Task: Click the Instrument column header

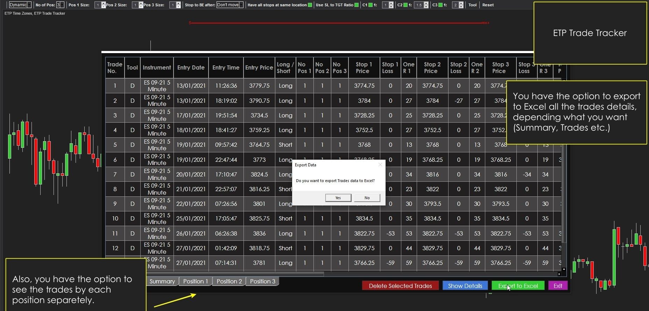Action: point(157,67)
